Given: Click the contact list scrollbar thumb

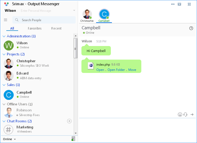Looking at the screenshot, I should 76,48.
